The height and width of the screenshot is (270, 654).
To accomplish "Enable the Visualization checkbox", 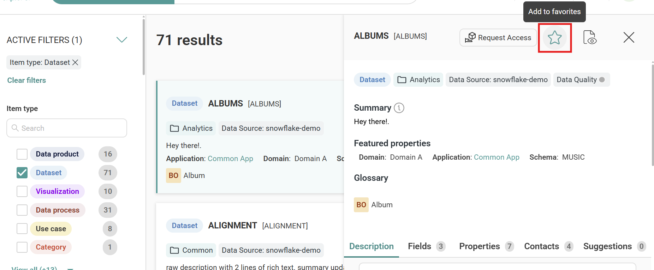I will click(x=22, y=191).
